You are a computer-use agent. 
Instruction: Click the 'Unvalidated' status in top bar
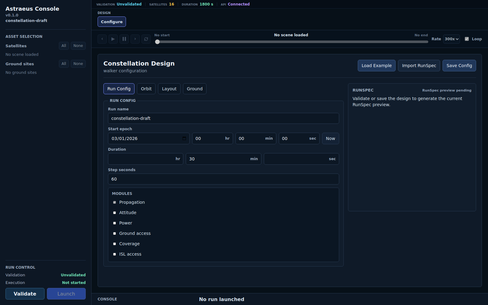pyautogui.click(x=129, y=4)
